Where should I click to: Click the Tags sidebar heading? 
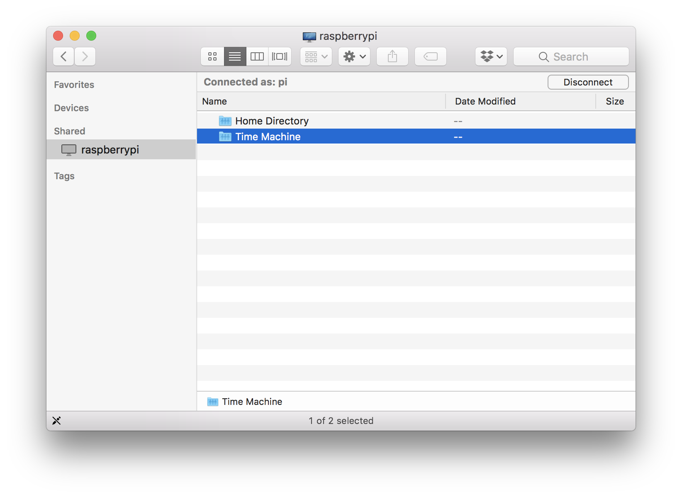click(x=64, y=176)
